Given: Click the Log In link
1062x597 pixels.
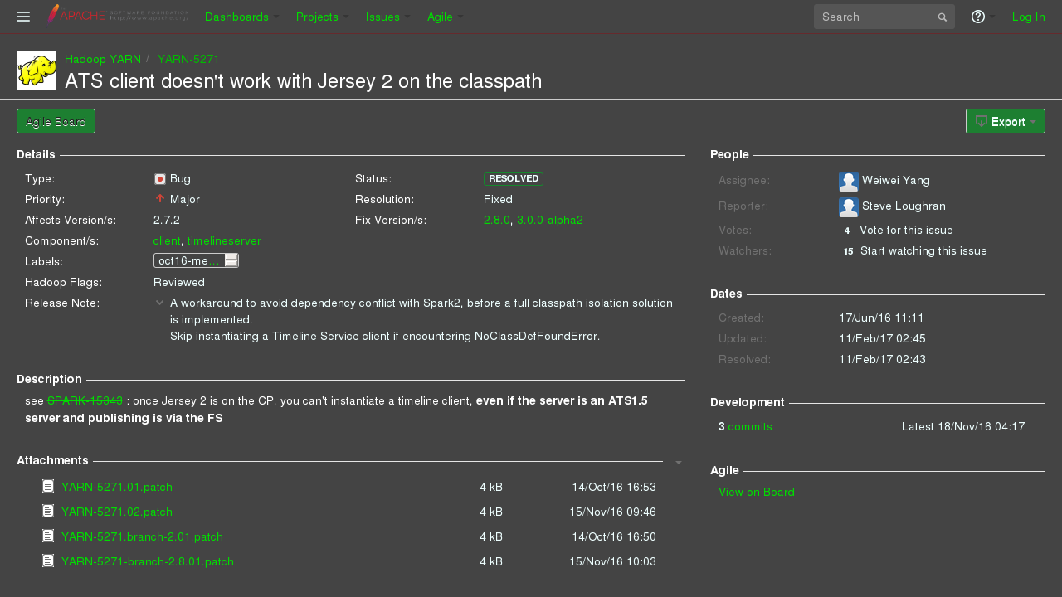Looking at the screenshot, I should pyautogui.click(x=1029, y=17).
